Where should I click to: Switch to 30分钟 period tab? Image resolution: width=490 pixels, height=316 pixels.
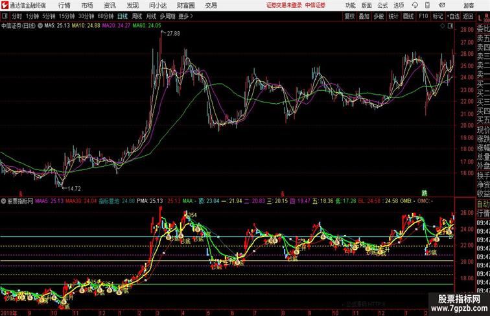[86, 16]
